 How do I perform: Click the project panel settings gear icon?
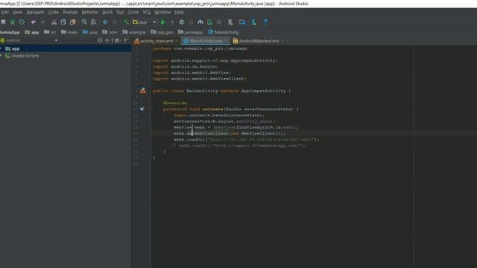click(x=117, y=40)
